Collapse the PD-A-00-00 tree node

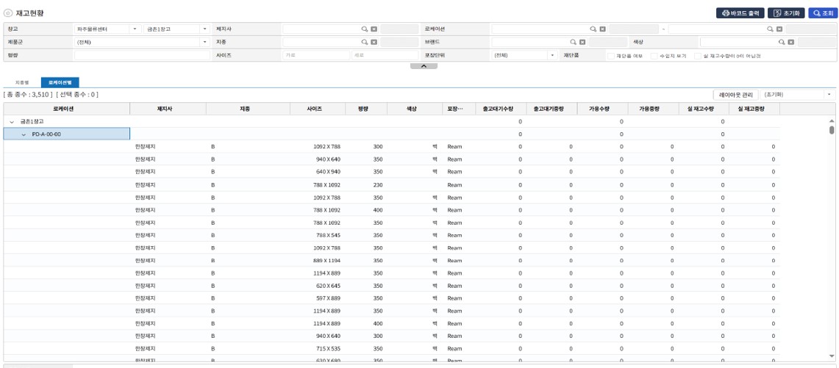(x=24, y=134)
